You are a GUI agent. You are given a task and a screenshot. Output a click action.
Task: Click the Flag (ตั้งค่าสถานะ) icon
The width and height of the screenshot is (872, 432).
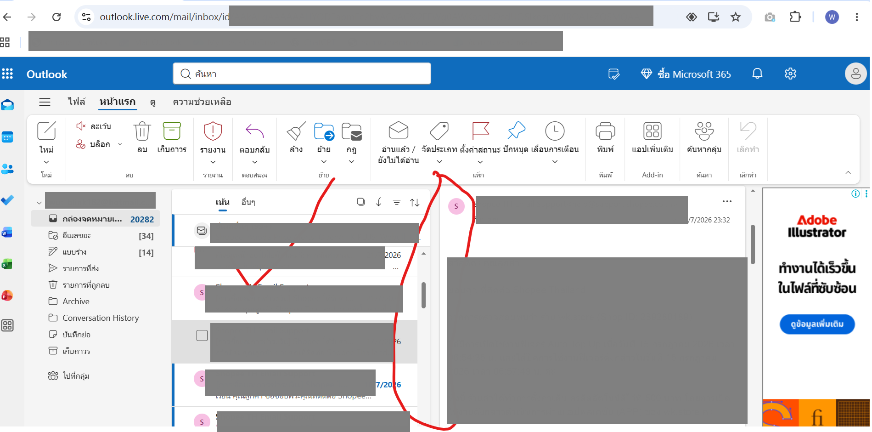click(480, 131)
